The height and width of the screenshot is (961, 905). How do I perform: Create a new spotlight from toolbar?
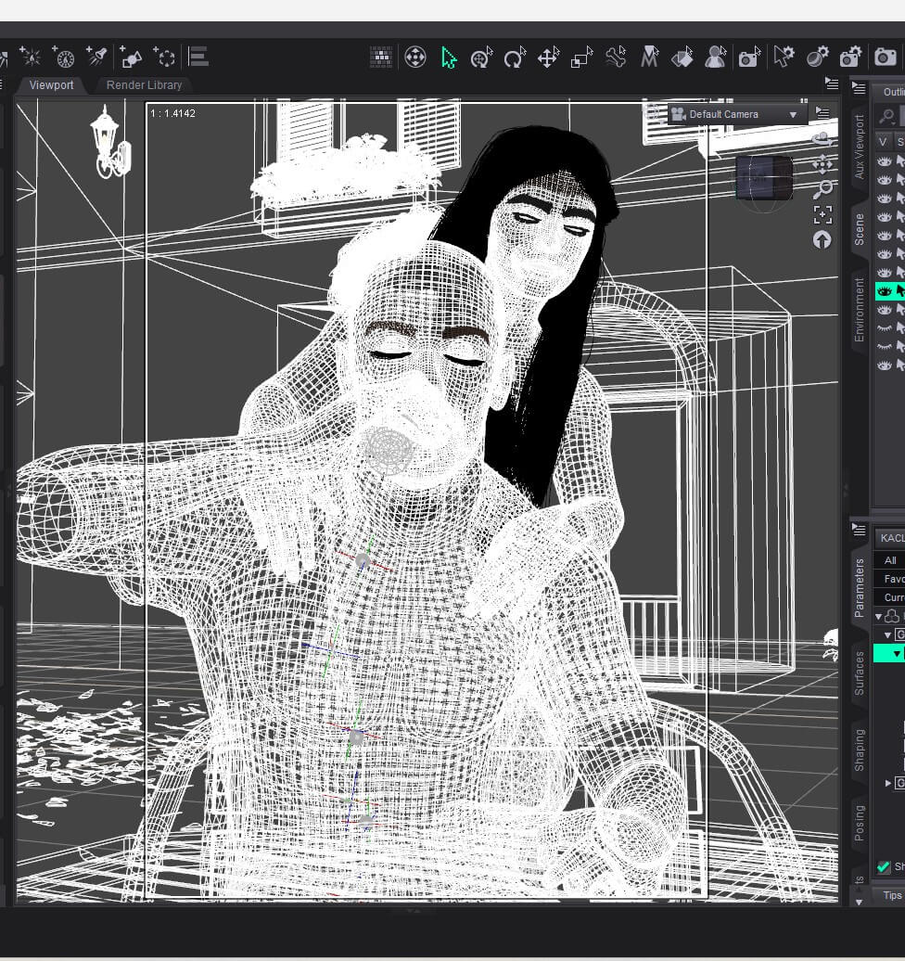tap(96, 57)
